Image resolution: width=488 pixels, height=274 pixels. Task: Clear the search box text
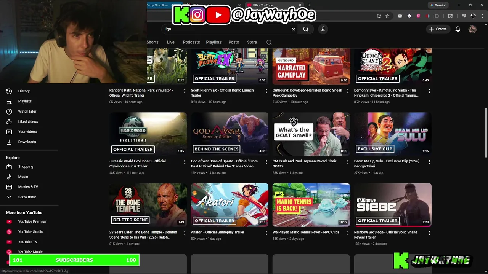294,29
